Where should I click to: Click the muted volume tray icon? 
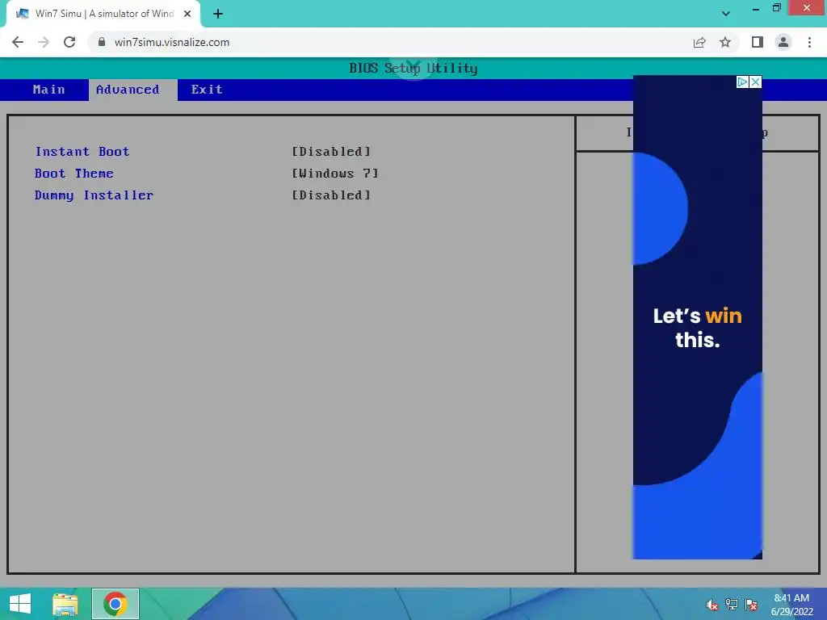712,605
